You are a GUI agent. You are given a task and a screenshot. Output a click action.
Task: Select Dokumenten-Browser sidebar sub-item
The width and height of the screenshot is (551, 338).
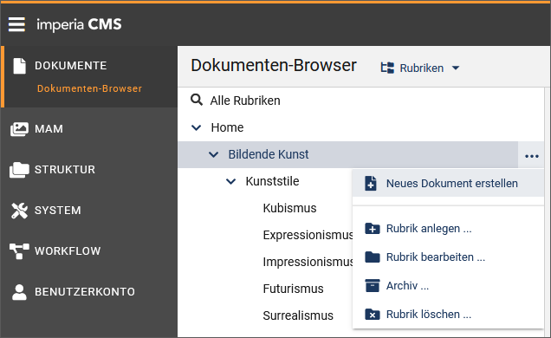(x=89, y=88)
